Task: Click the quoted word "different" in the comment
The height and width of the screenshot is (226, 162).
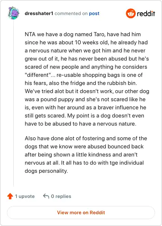Action: tap(38, 75)
